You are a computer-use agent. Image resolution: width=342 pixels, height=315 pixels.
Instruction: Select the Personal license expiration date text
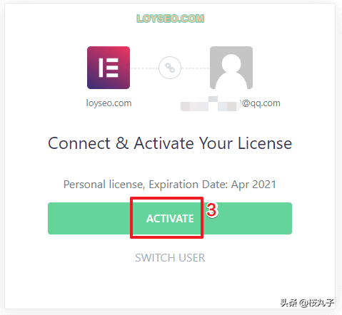click(x=170, y=185)
